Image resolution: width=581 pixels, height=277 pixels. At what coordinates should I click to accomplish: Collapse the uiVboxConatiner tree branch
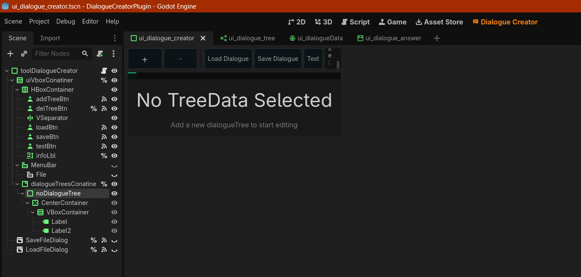[12, 80]
